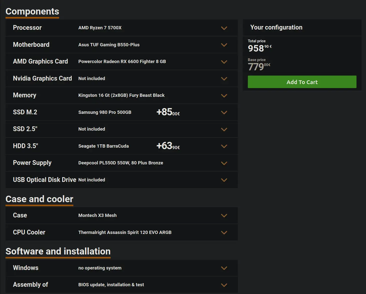Click the AMD Graphics Card label
The height and width of the screenshot is (294, 366).
[40, 61]
